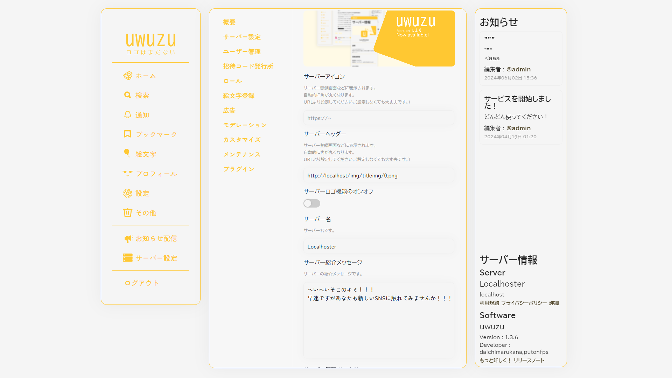
Task: Click the server stack icon in sidebar
Action: coord(128,258)
